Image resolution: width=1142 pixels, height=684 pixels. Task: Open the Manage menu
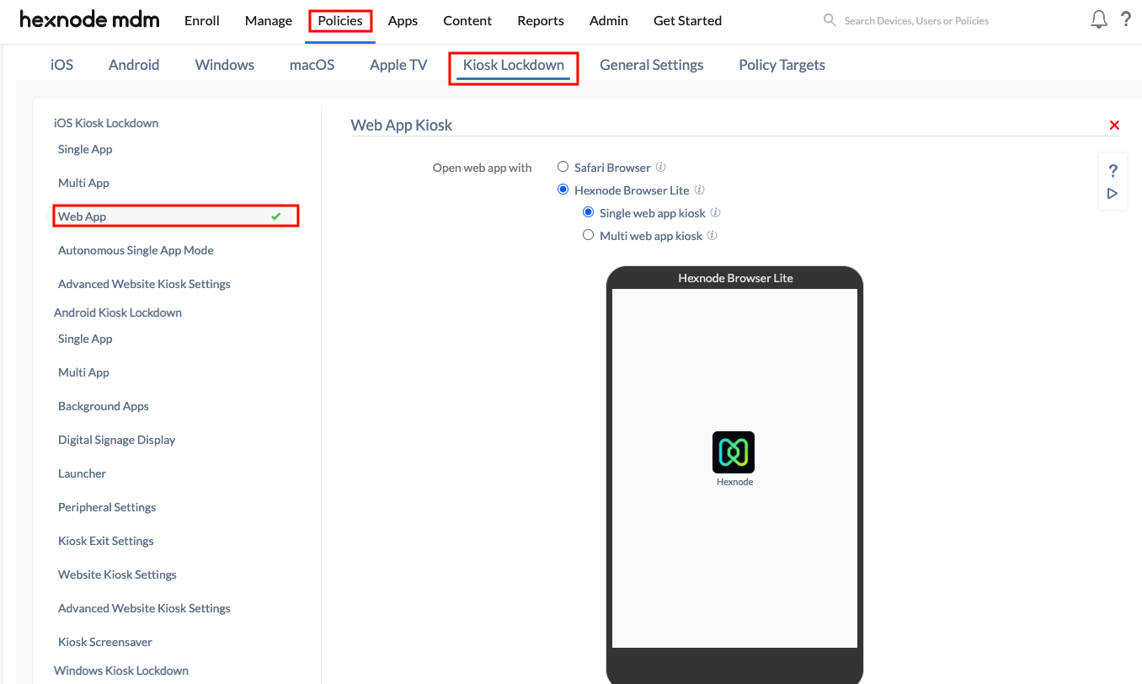pyautogui.click(x=269, y=20)
